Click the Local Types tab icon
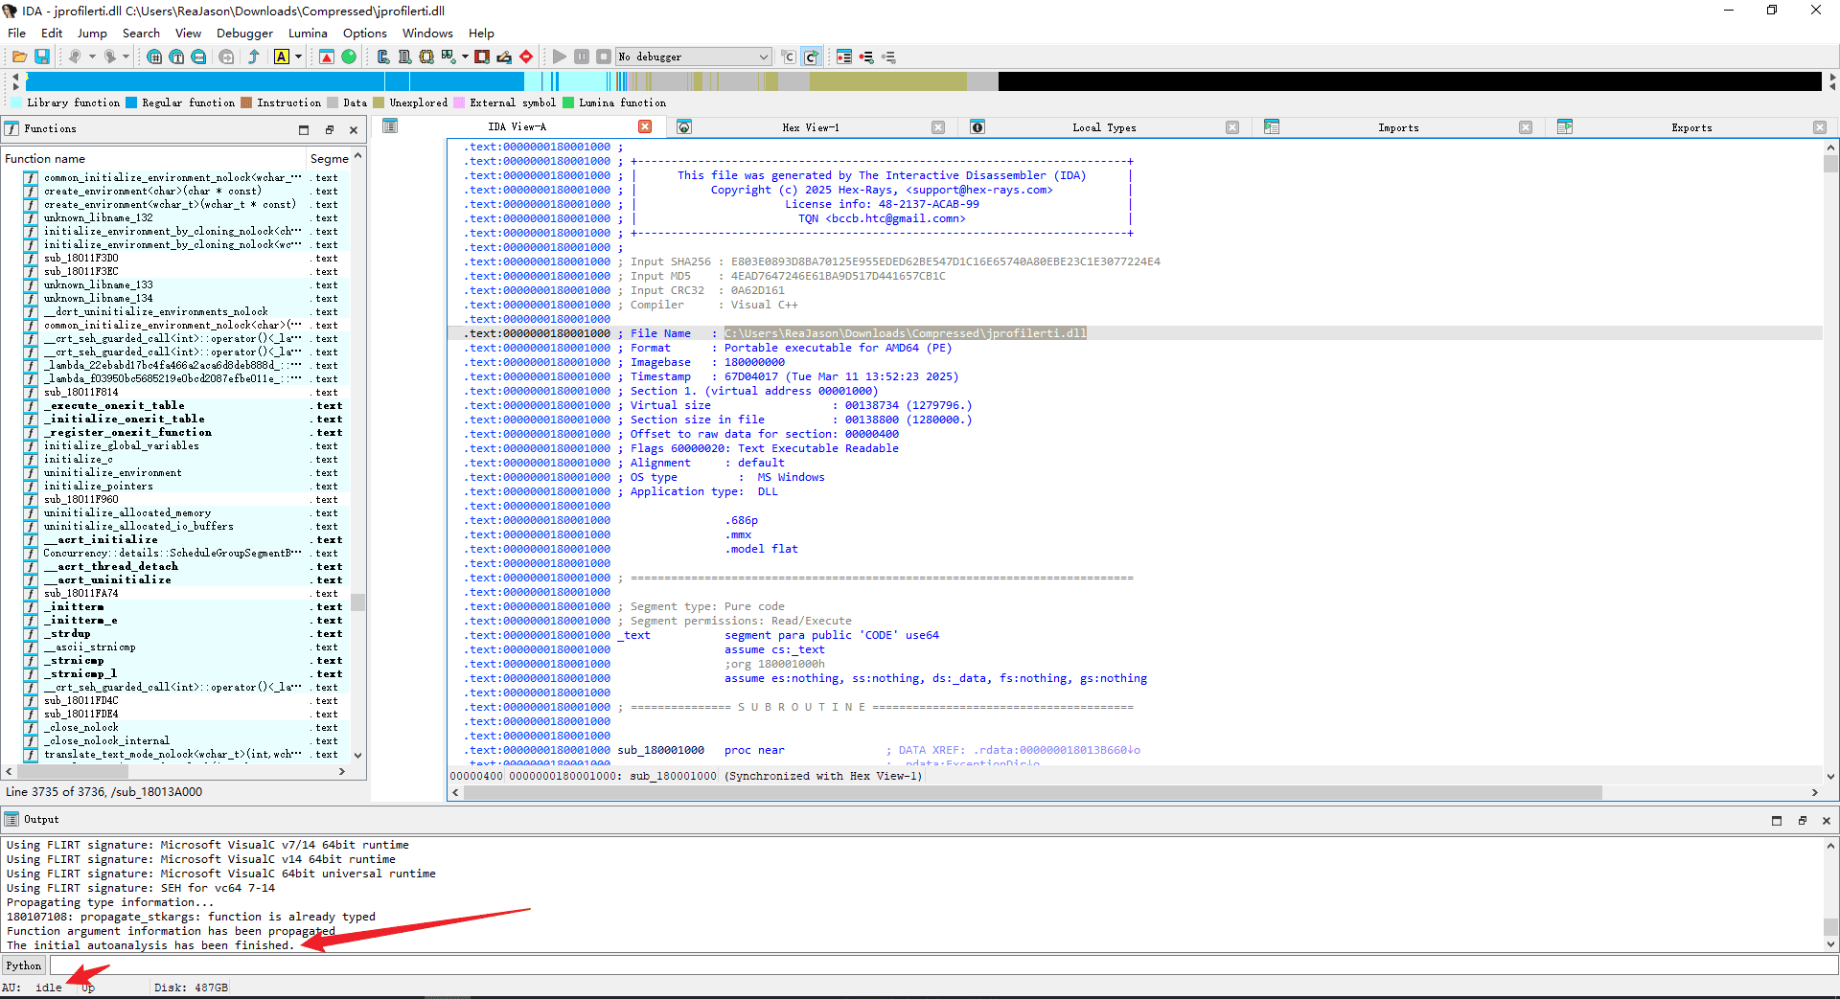This screenshot has height=999, width=1840. (x=977, y=126)
